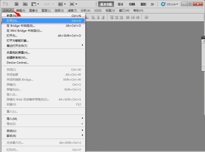Choose 打开(O)... from the File menu
Viewport: 205px width, 152px height.
(43, 21)
